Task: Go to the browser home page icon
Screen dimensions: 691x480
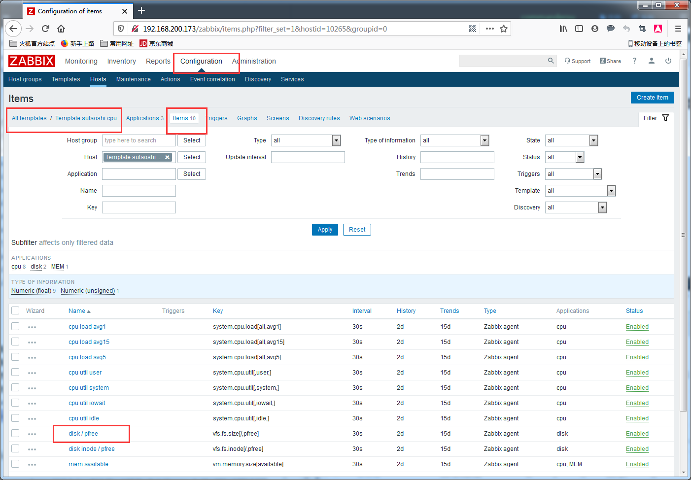Action: click(61, 29)
